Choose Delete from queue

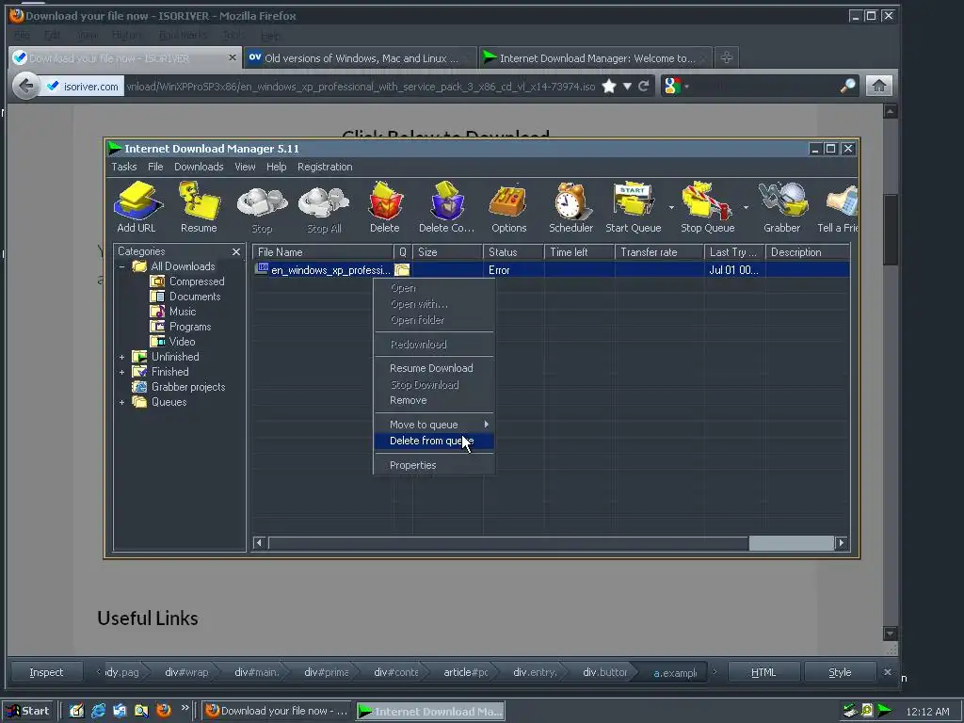[x=433, y=441]
